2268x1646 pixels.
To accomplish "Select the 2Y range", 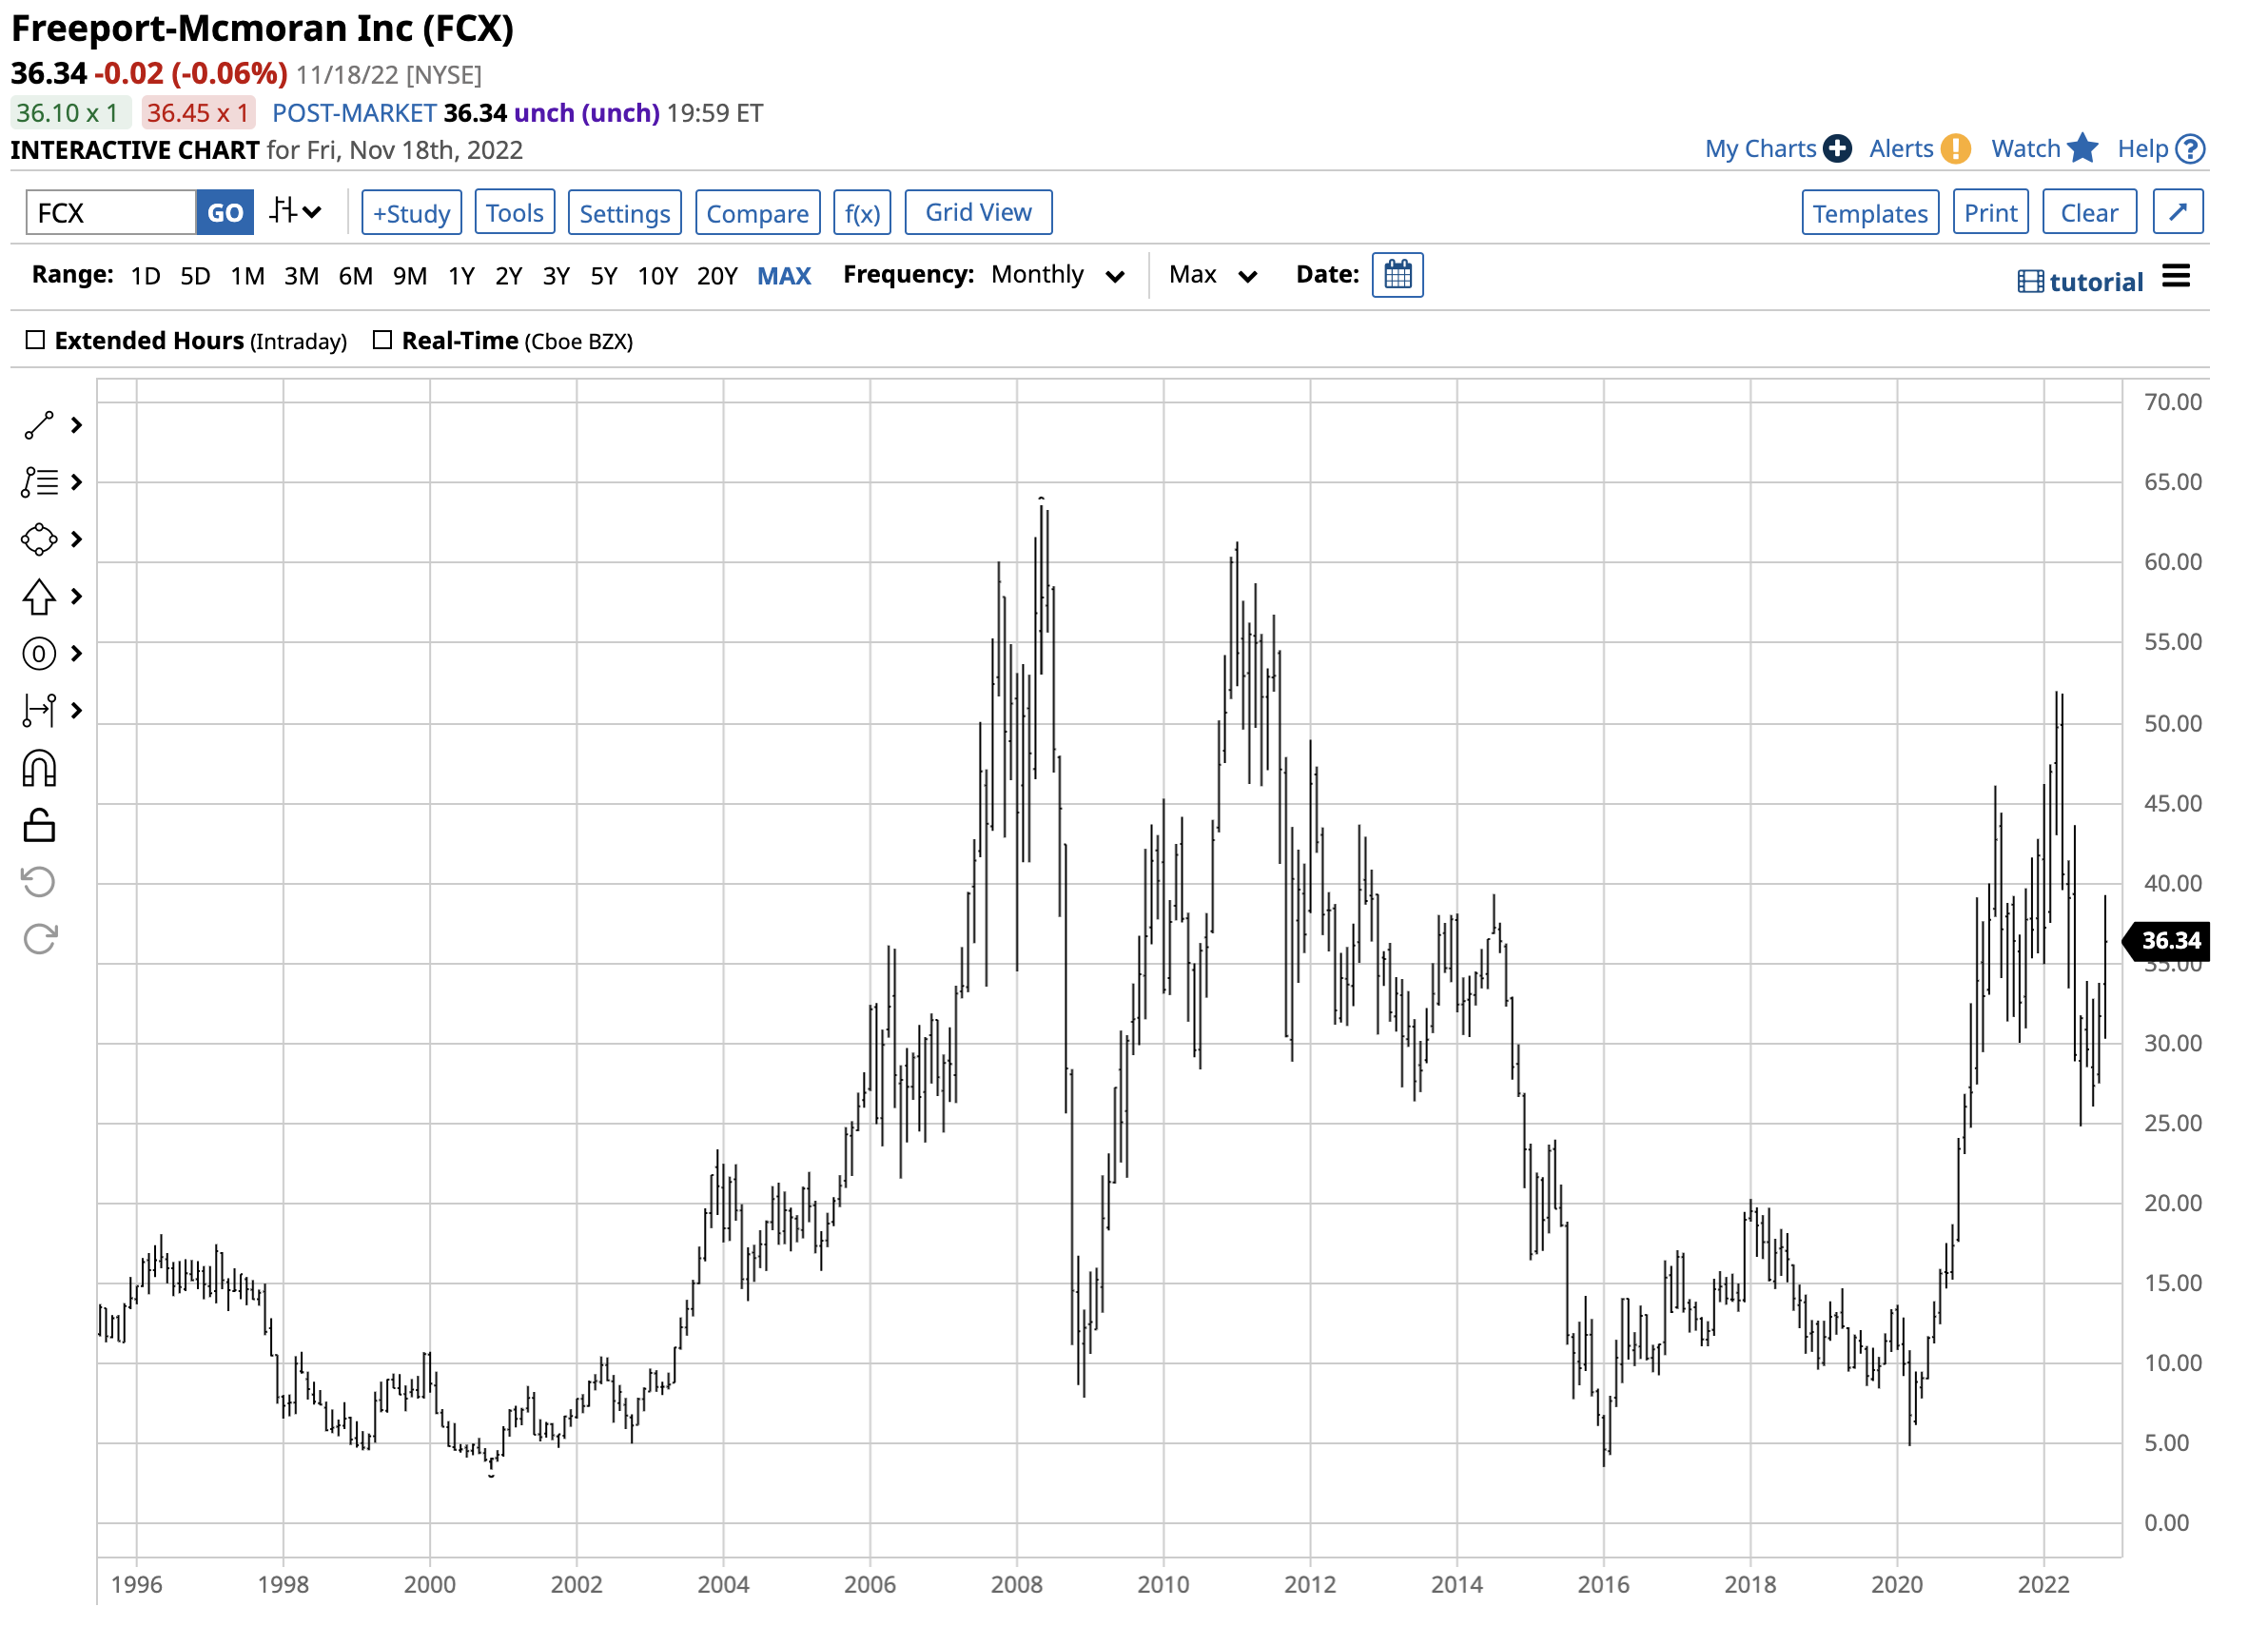I will [509, 276].
